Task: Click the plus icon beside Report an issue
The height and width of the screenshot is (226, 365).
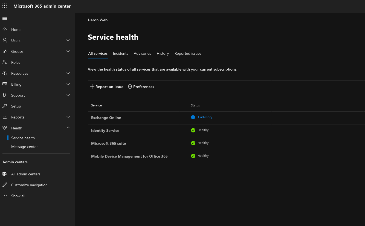Action: point(92,86)
